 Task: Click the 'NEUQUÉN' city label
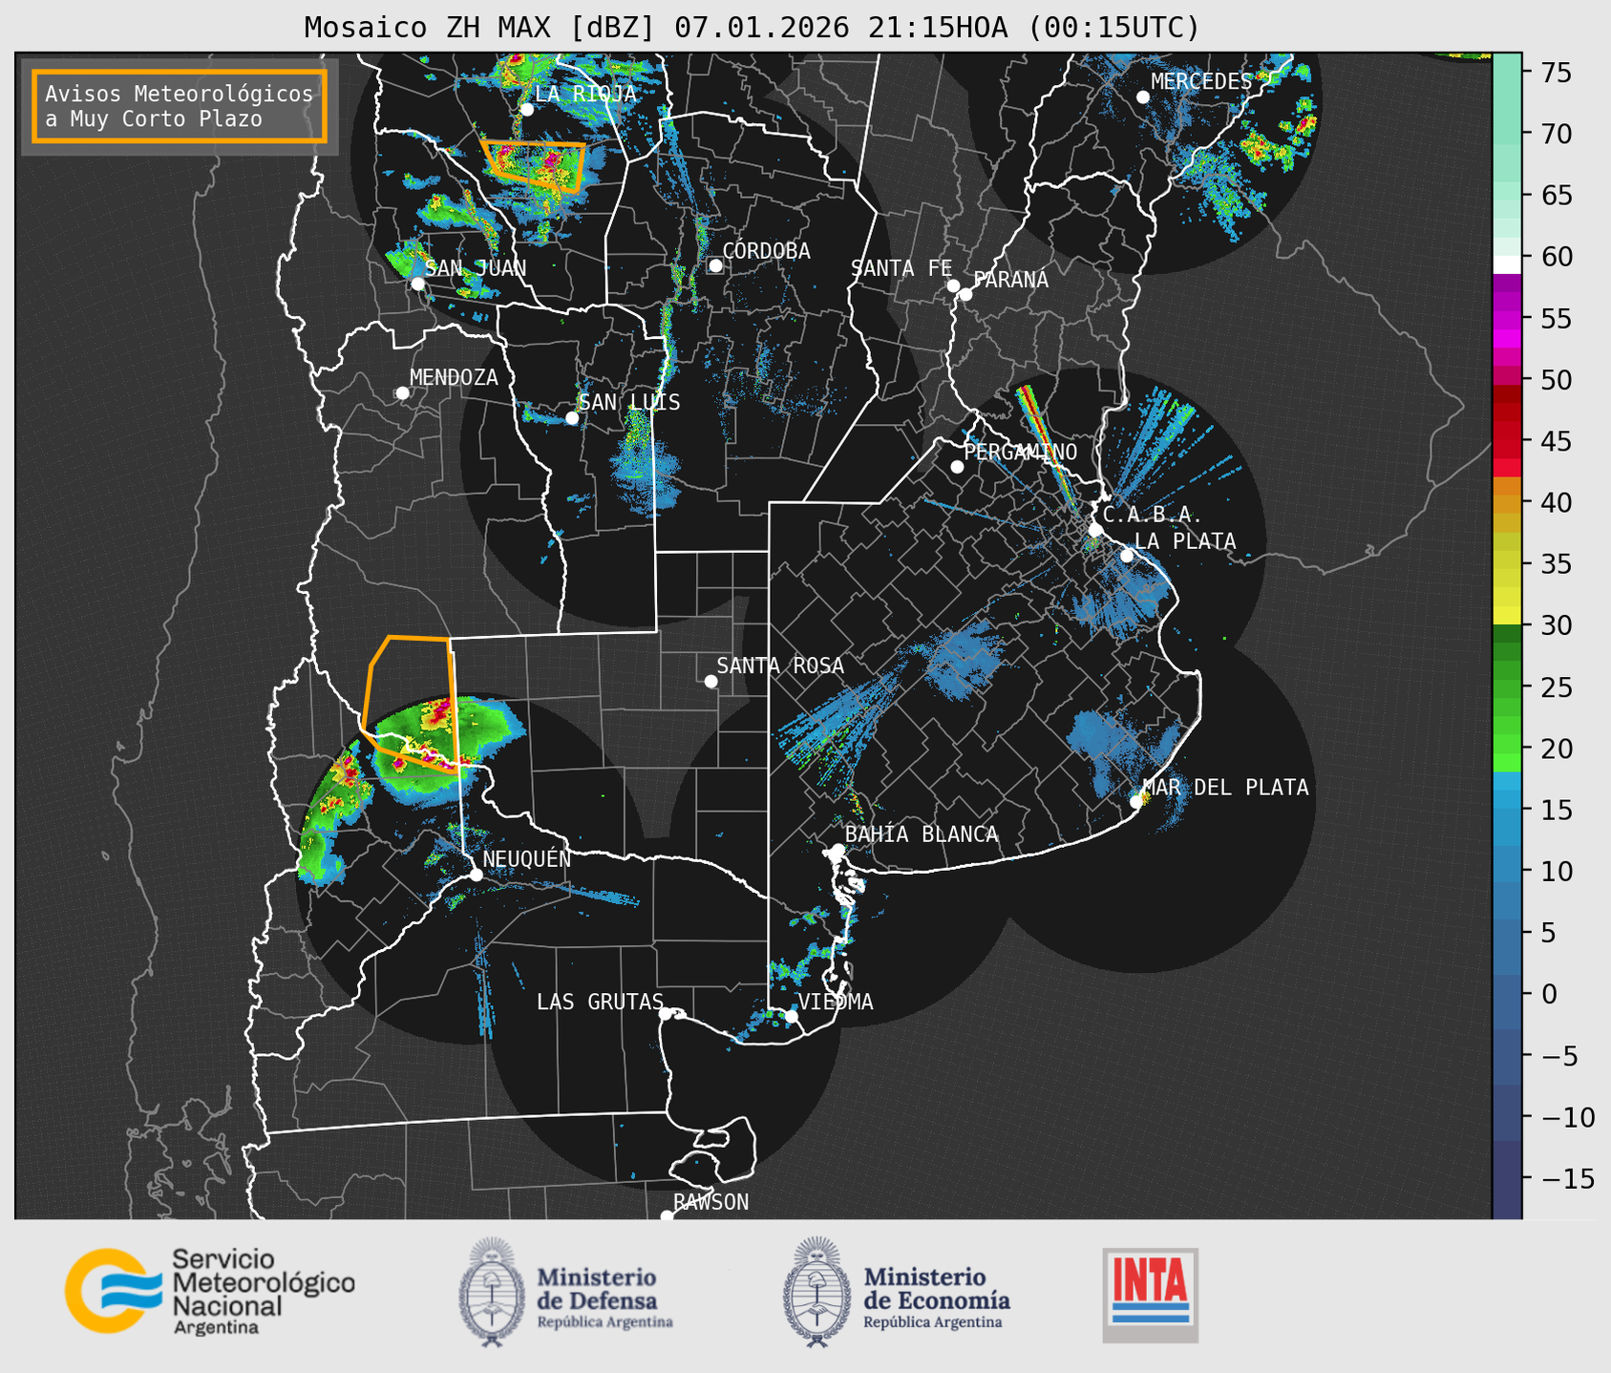(x=527, y=858)
